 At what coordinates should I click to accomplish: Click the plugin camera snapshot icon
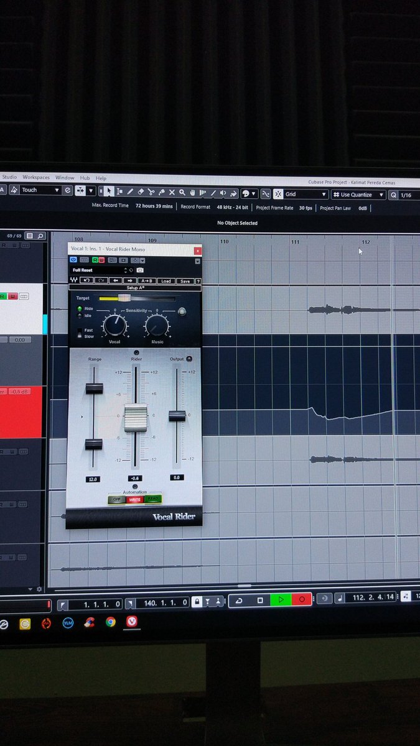140,270
